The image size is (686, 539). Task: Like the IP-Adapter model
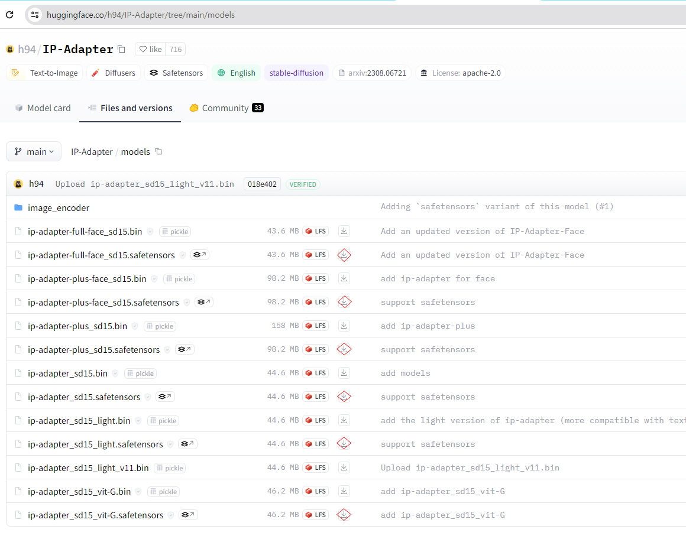(150, 50)
